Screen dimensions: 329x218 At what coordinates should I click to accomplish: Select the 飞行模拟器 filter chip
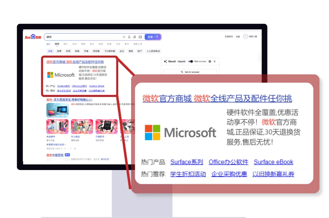pyautogui.click(x=110, y=51)
